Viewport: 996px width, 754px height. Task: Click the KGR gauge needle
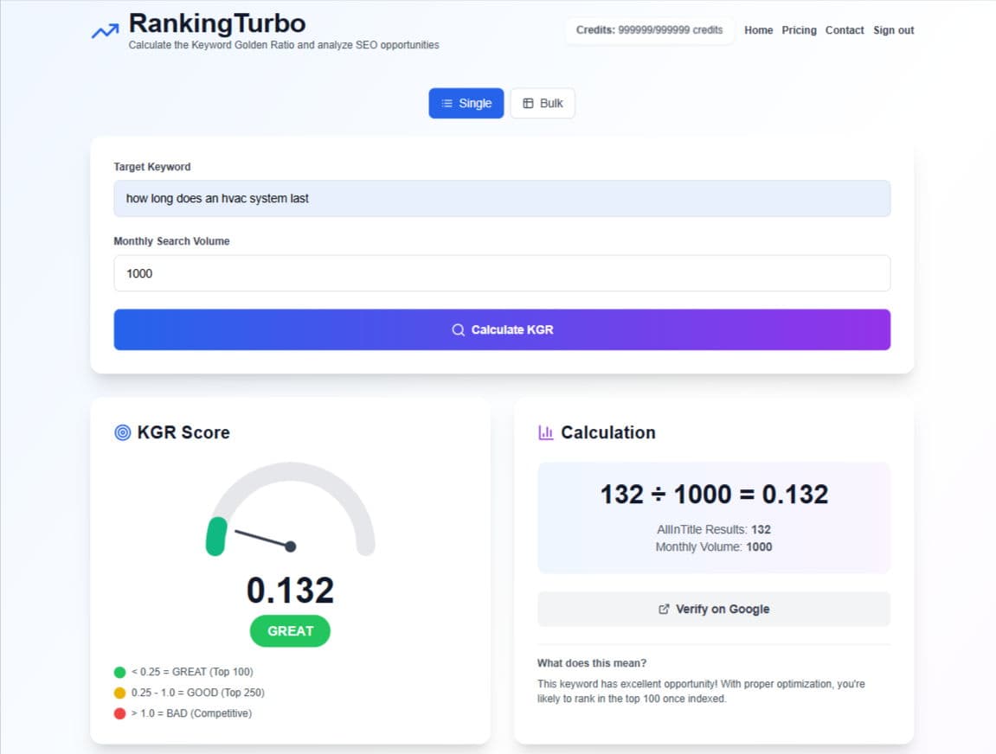click(265, 539)
